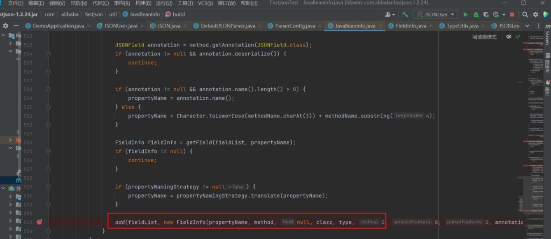Toggle fold marker at line 518
This screenshot has height=239, width=551.
pos(48,89)
